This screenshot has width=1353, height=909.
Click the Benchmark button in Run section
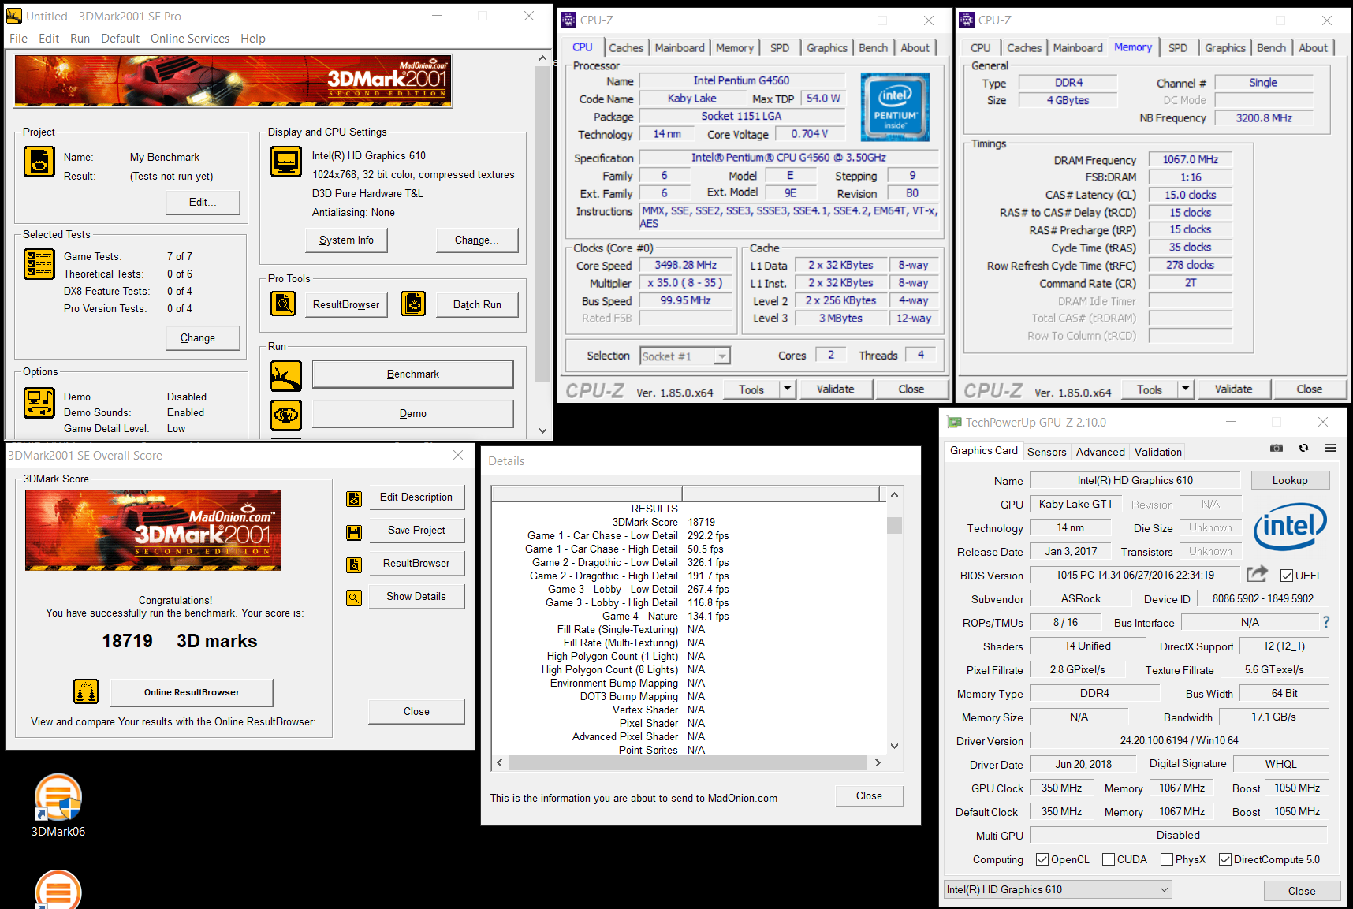click(x=413, y=374)
